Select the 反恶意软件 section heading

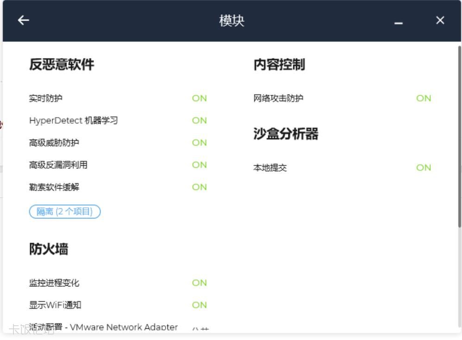coord(62,64)
